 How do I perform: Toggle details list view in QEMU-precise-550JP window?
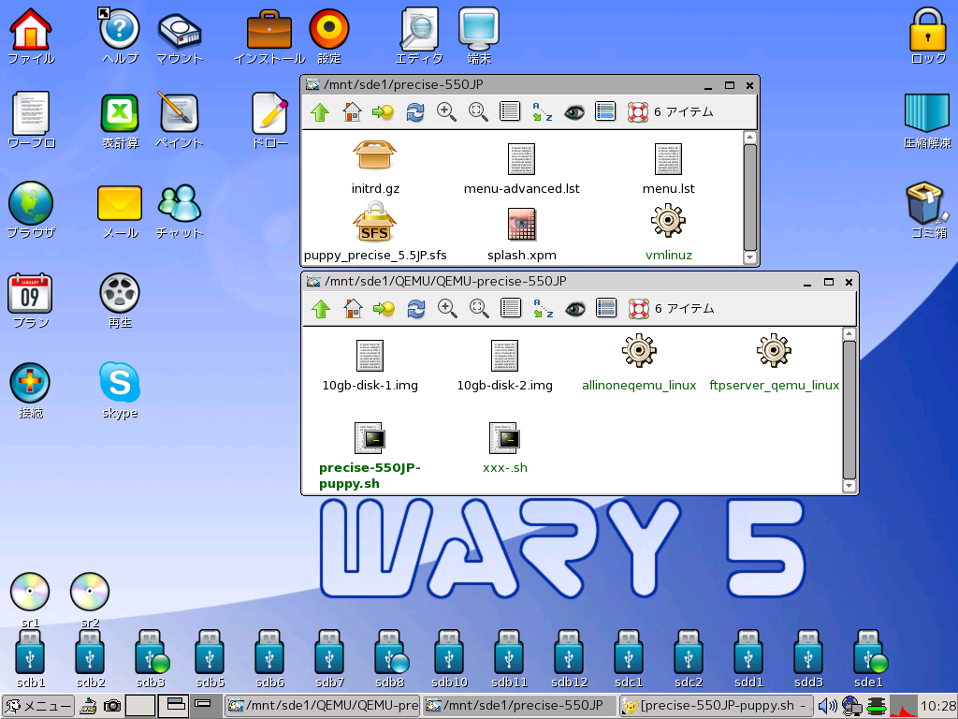click(511, 307)
